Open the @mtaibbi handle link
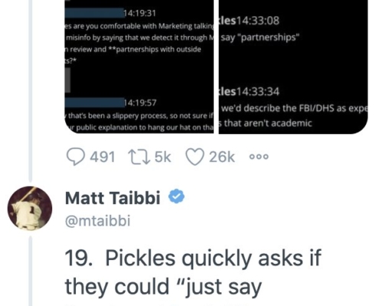 point(98,220)
